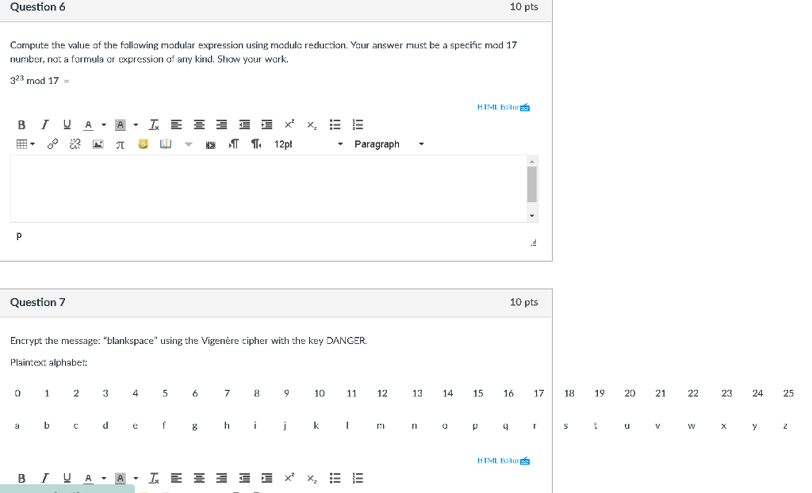Clear formatting in Question 6 editor

[154, 124]
